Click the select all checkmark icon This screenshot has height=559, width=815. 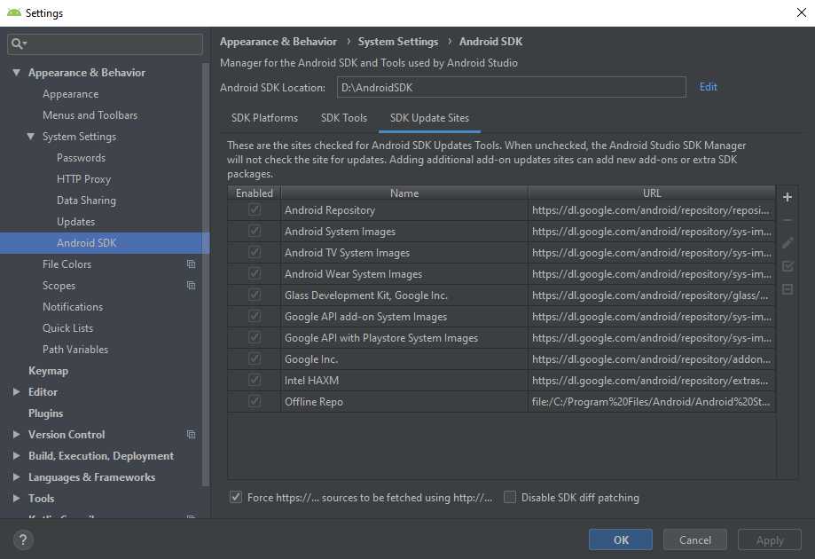788,266
